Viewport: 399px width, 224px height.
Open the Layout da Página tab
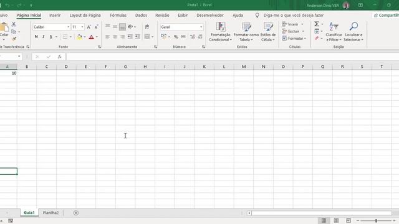click(x=85, y=15)
